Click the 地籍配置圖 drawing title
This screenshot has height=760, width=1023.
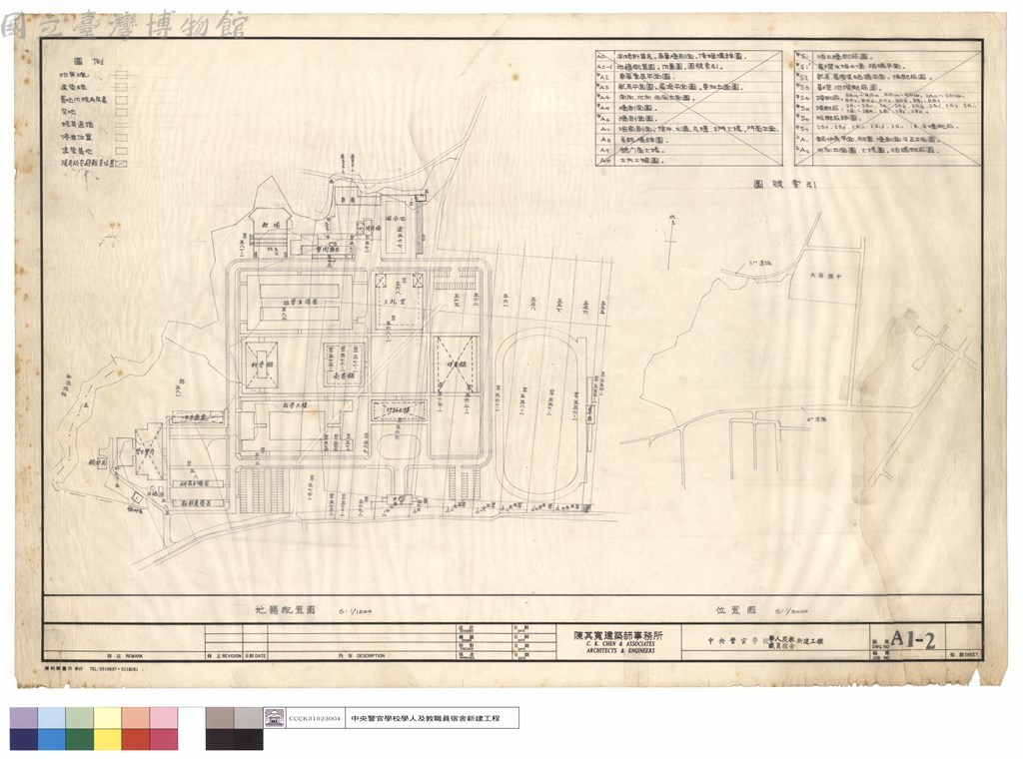[x=285, y=610]
